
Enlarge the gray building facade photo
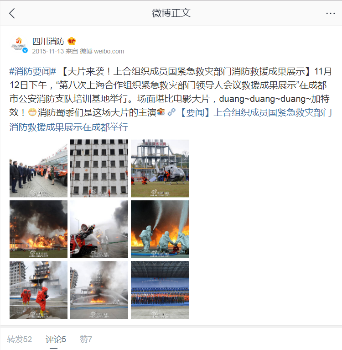[99, 168]
